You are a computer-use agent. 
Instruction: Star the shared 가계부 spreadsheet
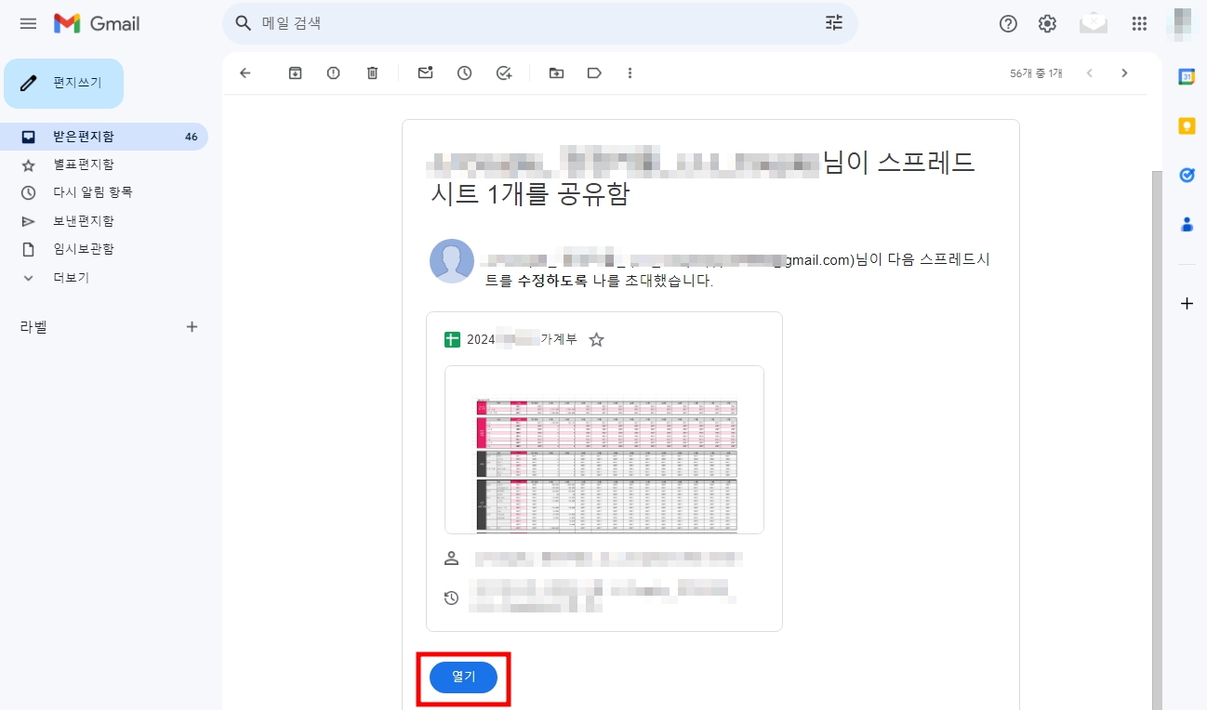pyautogui.click(x=597, y=340)
